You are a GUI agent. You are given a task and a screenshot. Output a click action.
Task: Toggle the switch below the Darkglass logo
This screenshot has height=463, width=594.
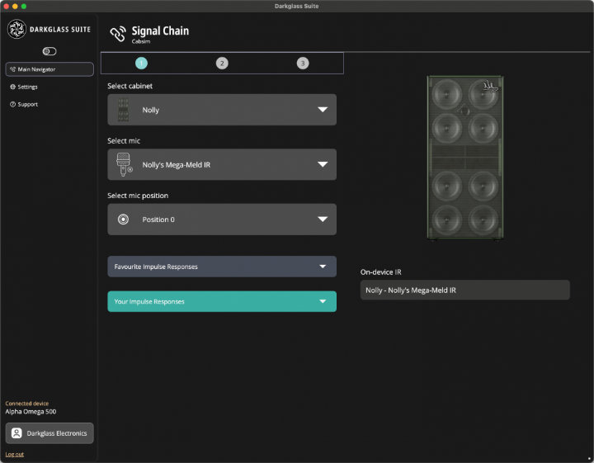pos(49,51)
